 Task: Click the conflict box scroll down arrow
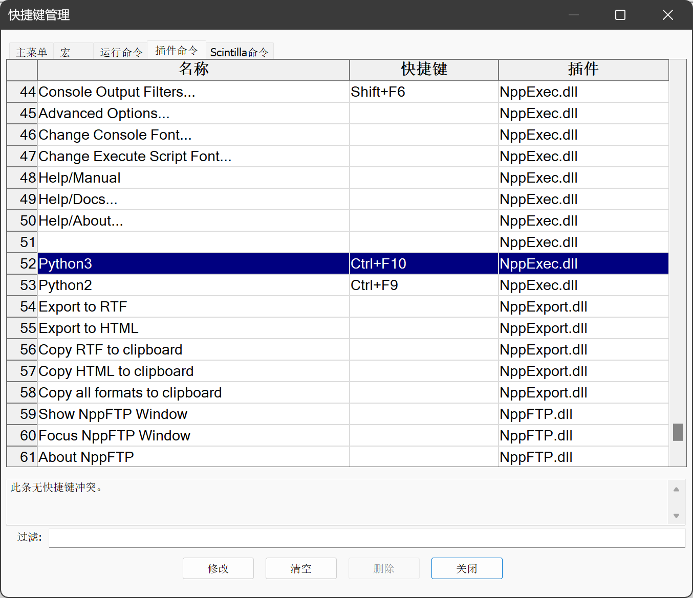coord(676,516)
